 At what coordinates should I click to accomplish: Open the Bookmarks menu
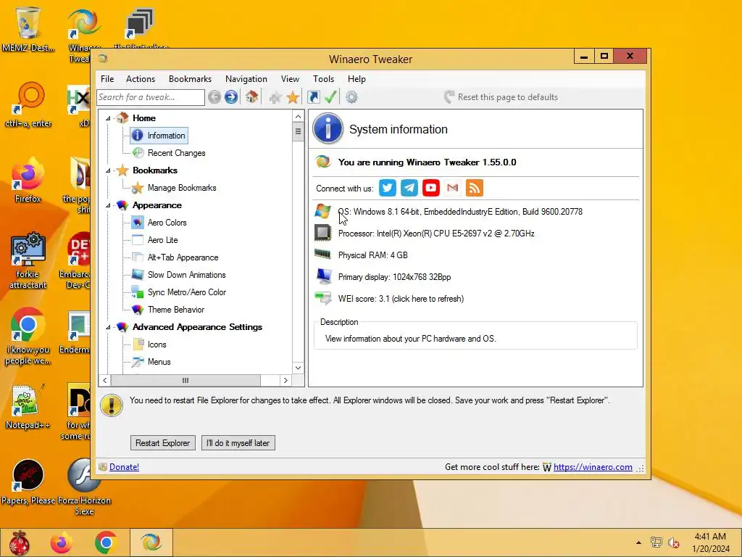point(191,79)
